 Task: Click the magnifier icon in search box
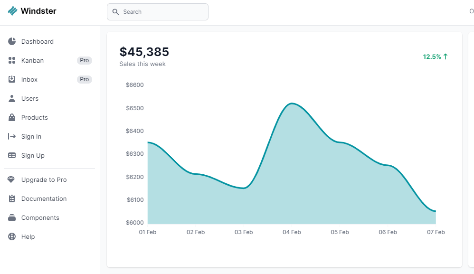pos(115,12)
